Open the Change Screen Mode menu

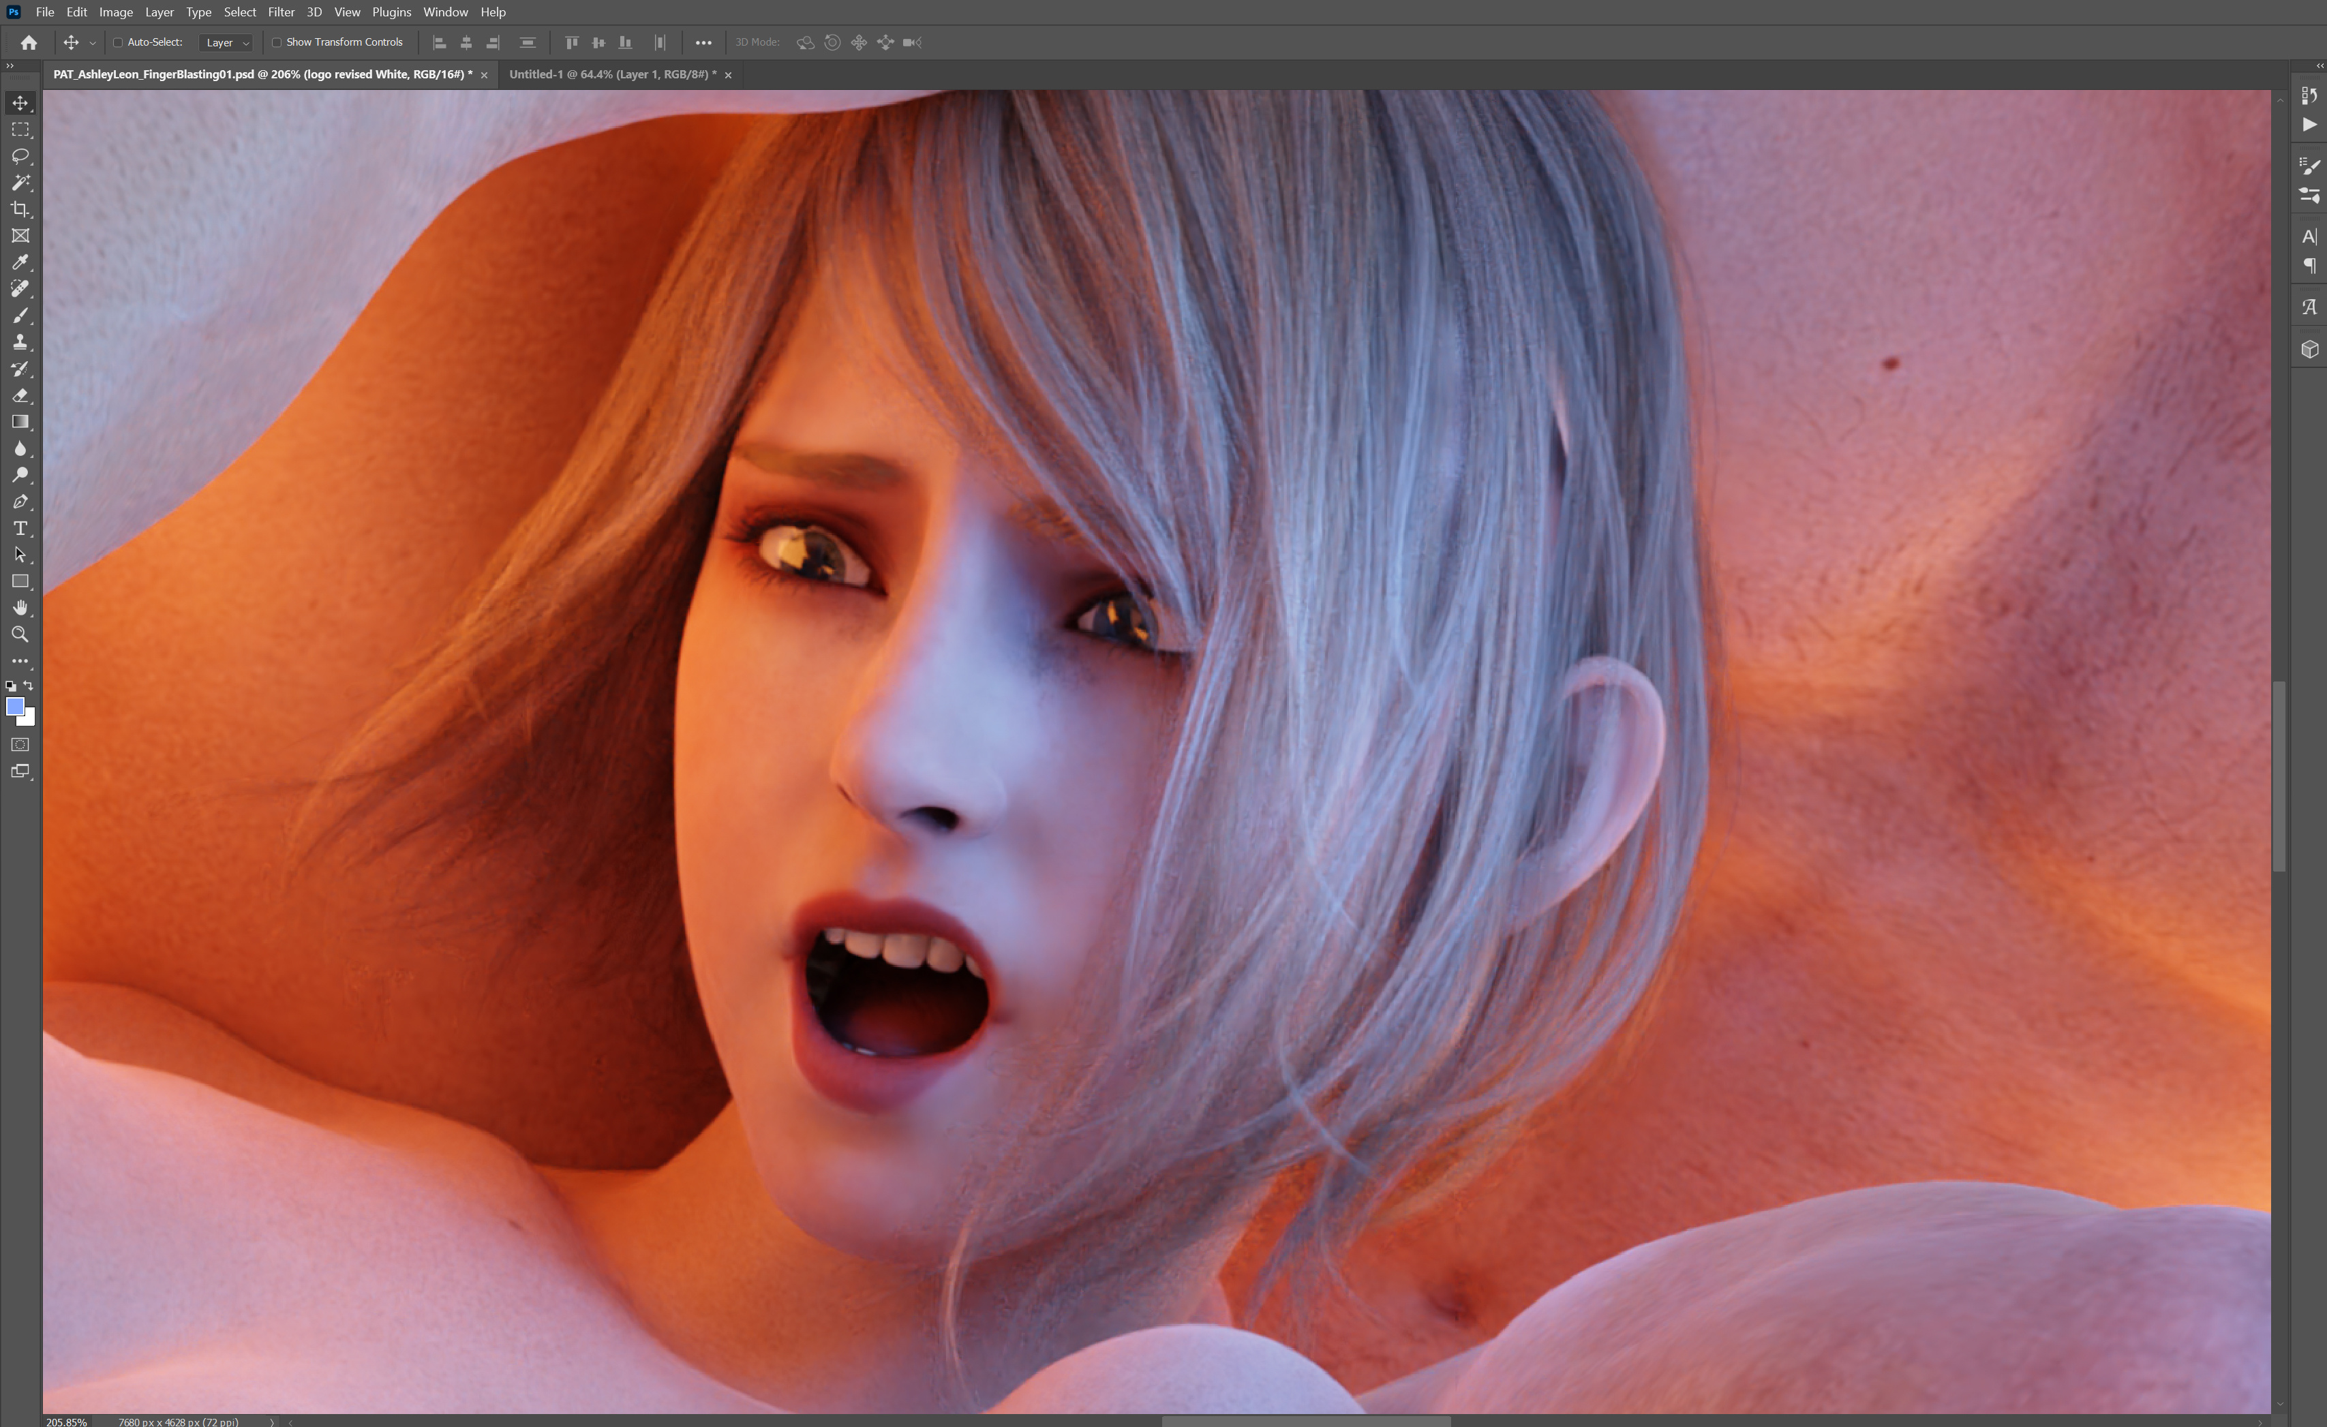20,771
